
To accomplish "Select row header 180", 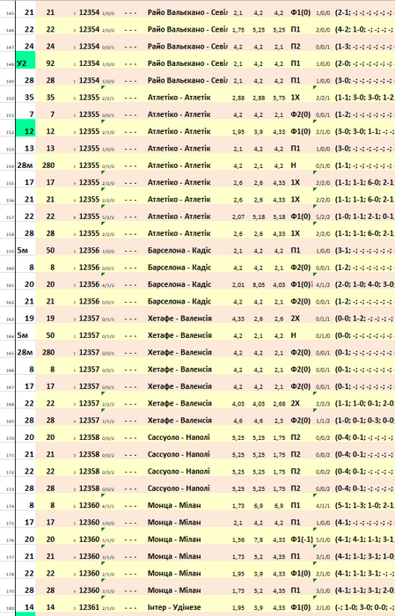I will 10,609.
